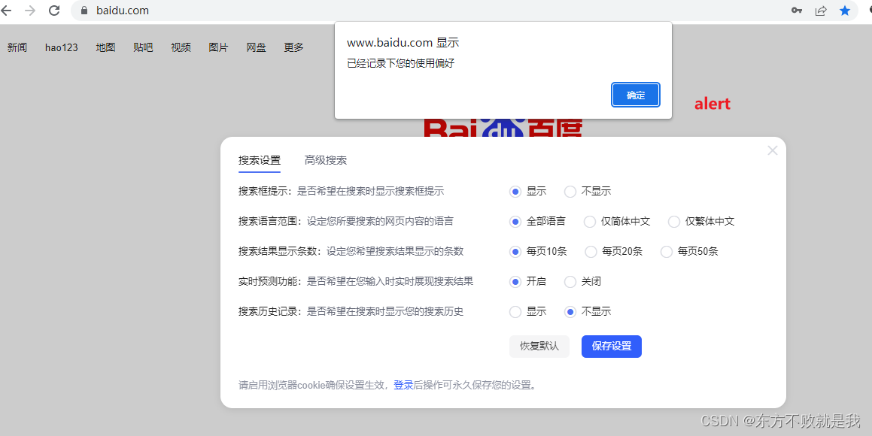The height and width of the screenshot is (436, 872).
Task: Click the 保存设置 button
Action: coord(611,346)
